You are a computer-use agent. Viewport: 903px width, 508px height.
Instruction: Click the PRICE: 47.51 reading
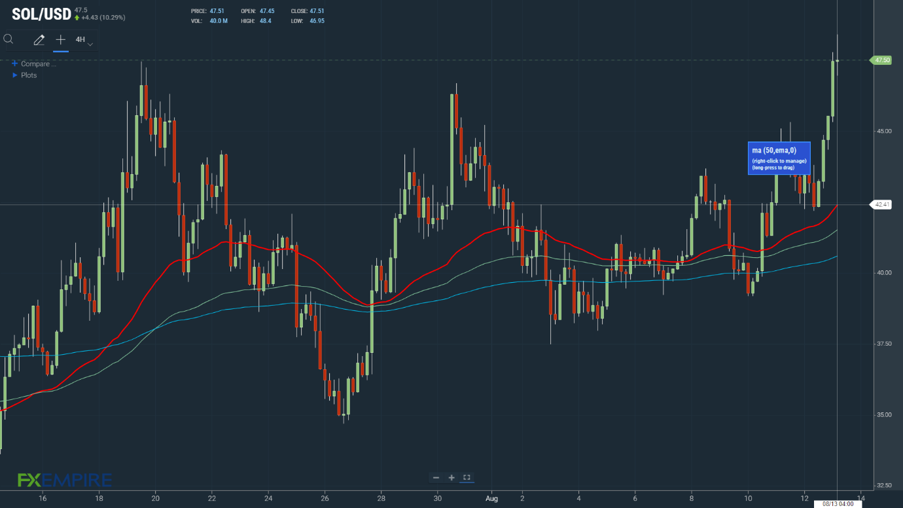208,11
